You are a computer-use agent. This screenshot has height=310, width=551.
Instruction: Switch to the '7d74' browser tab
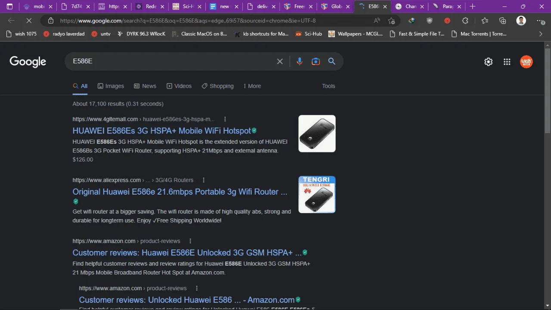pyautogui.click(x=75, y=6)
